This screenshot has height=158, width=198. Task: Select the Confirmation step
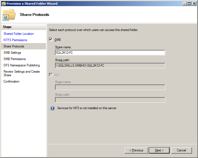coord(11,81)
